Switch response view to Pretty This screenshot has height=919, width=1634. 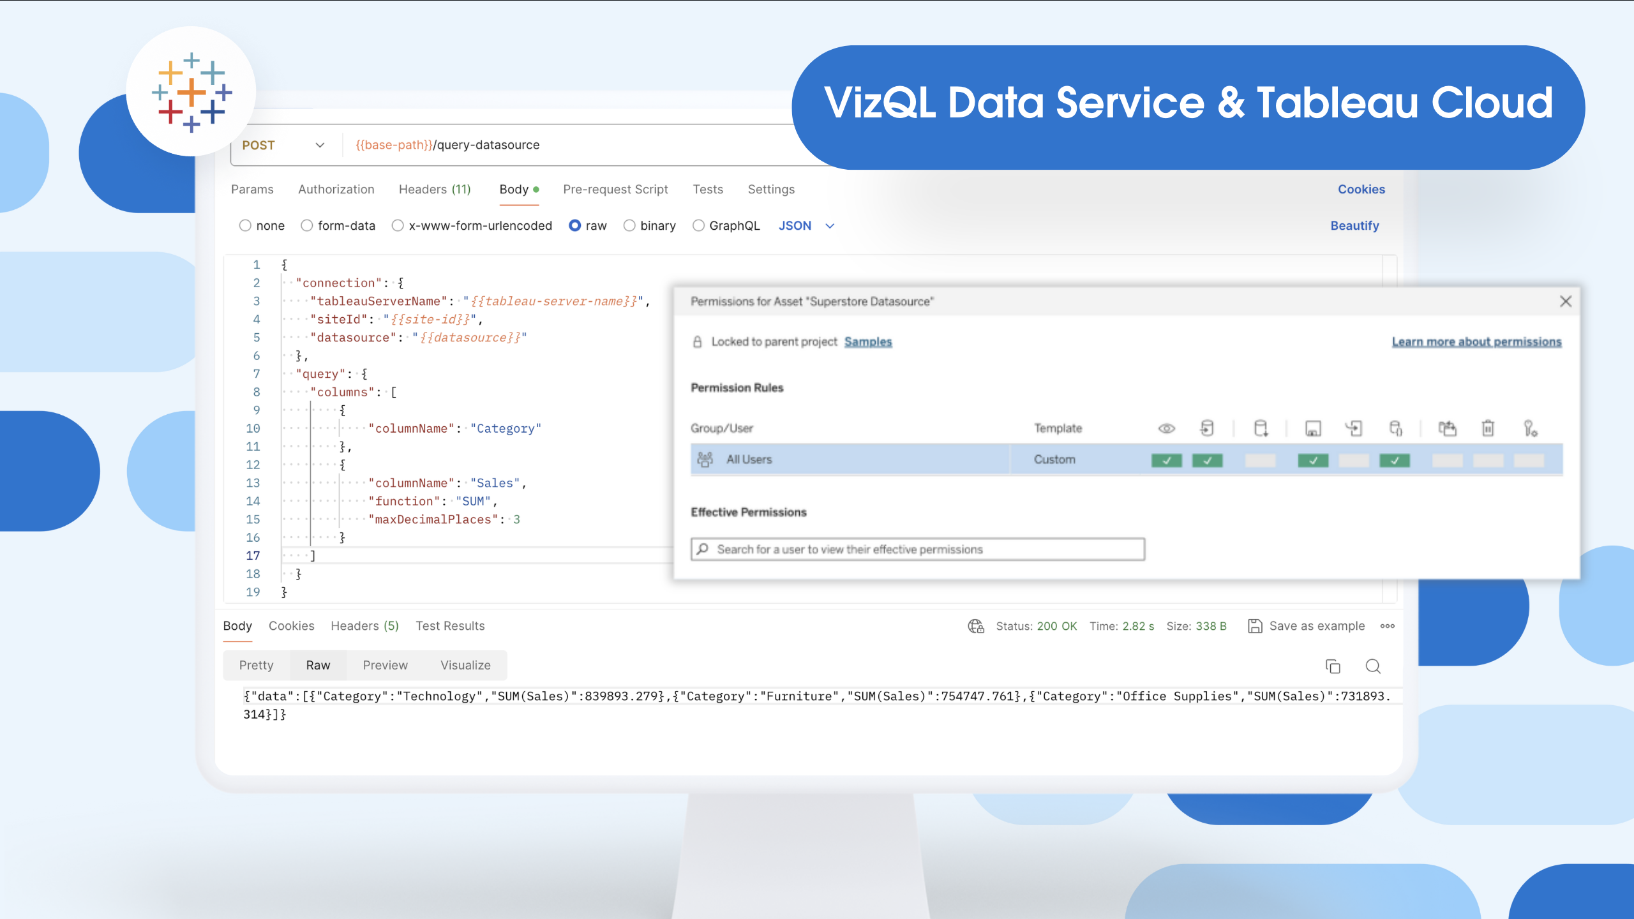point(256,665)
